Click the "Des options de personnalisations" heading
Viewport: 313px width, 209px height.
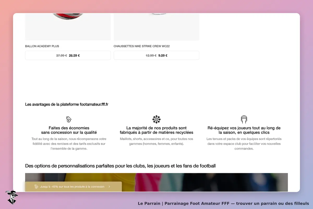[x=120, y=166]
